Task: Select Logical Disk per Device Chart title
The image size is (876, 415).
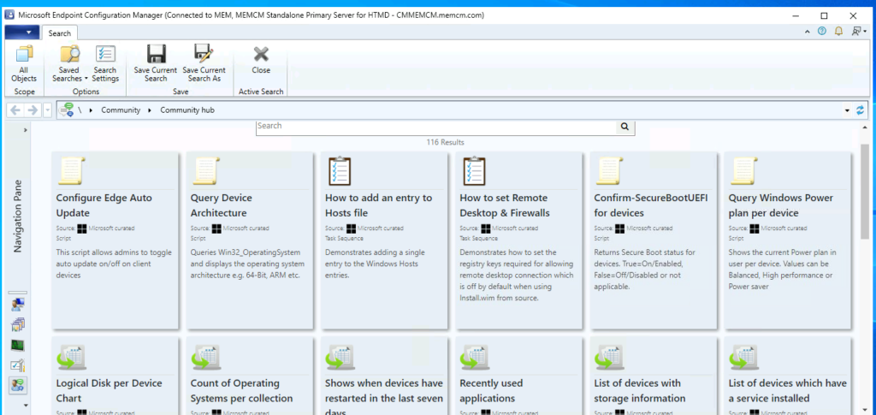Action: [x=109, y=391]
